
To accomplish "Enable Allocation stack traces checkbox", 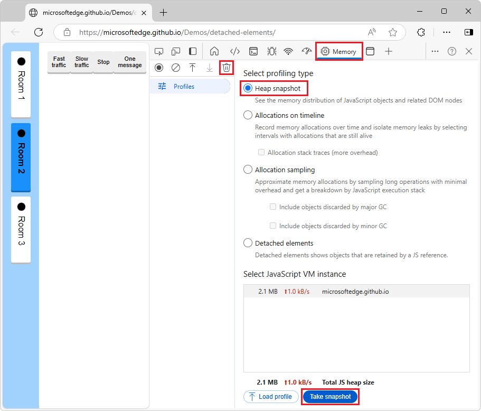I will tap(261, 152).
